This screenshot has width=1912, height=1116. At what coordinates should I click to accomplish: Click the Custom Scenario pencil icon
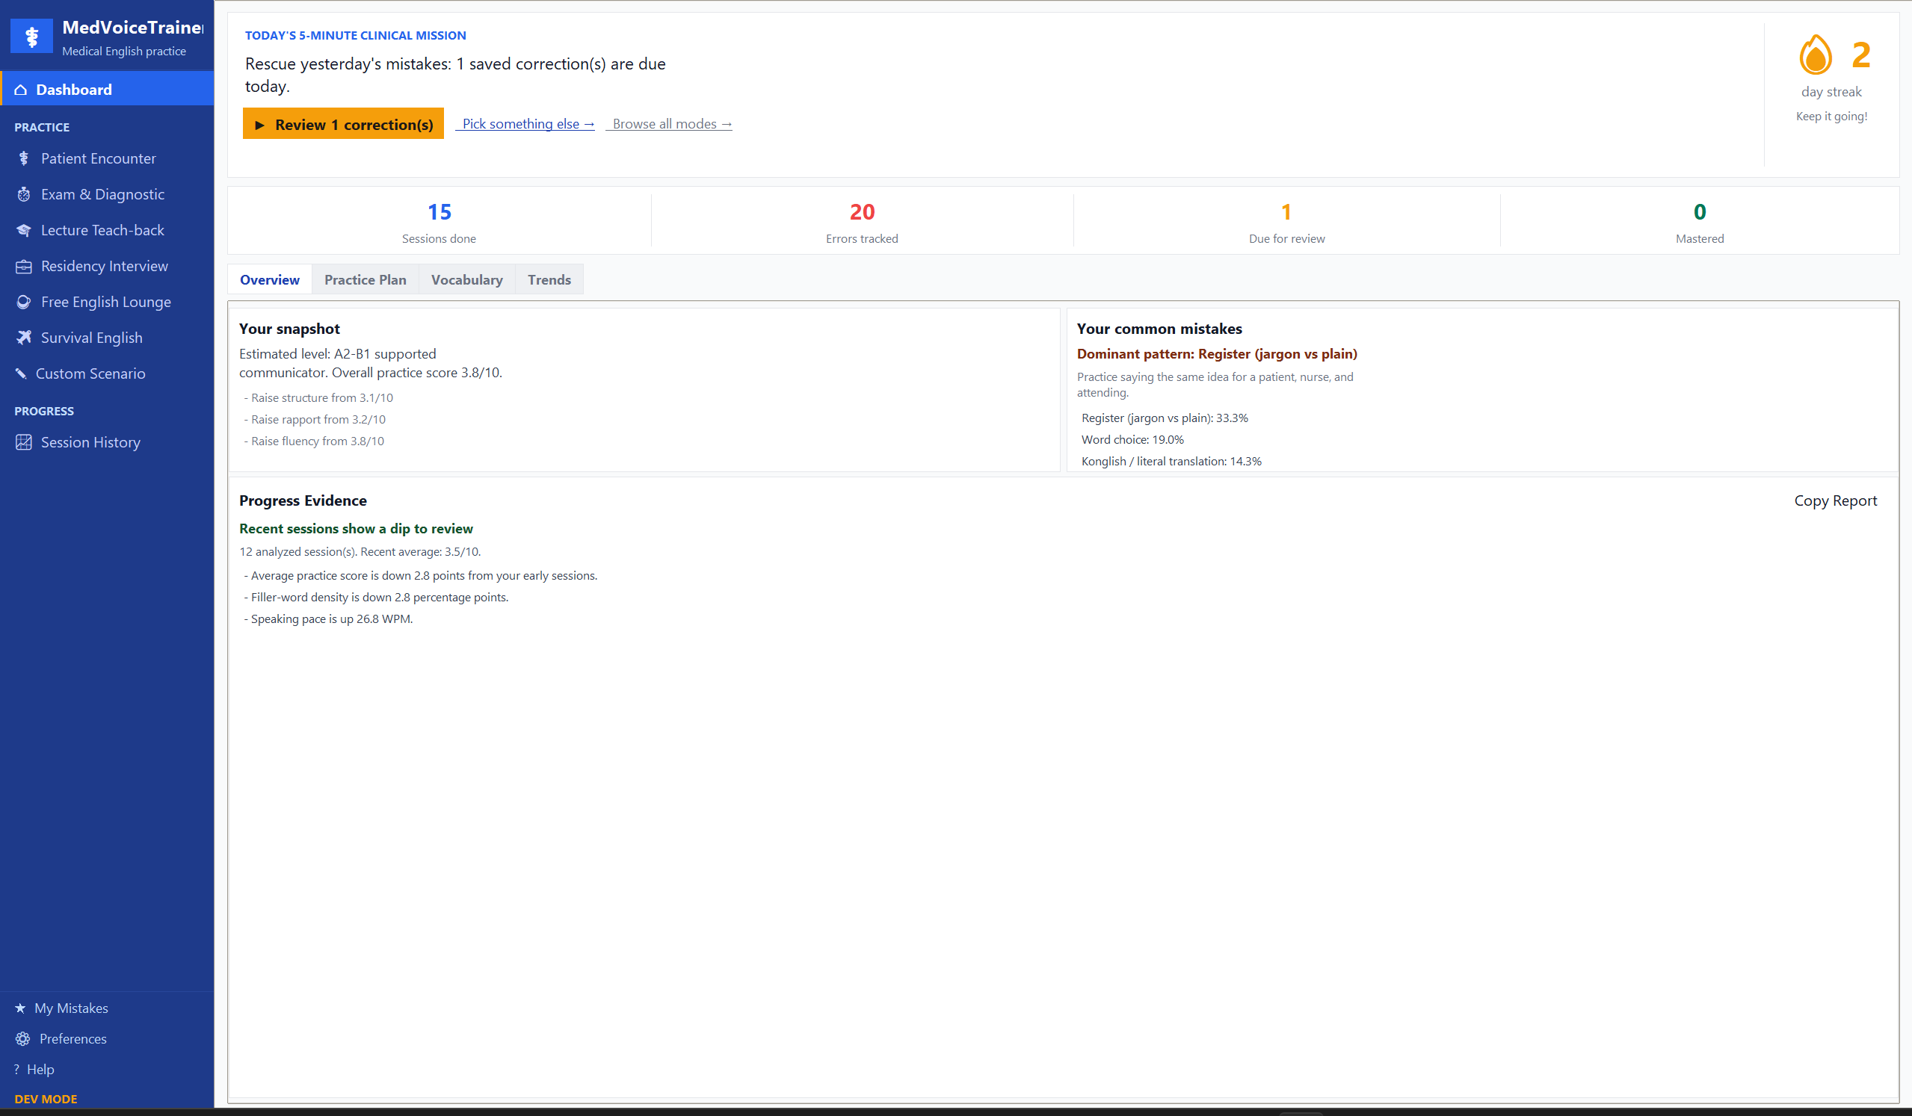pyautogui.click(x=20, y=373)
